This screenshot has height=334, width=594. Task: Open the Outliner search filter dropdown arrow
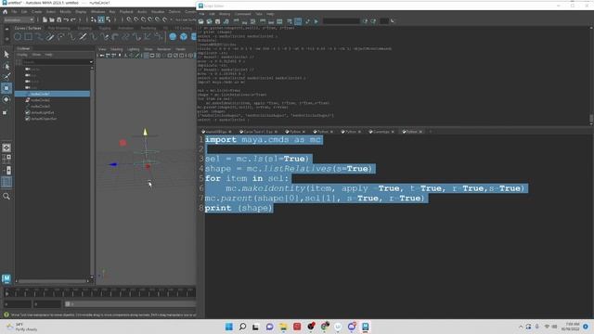(x=91, y=62)
